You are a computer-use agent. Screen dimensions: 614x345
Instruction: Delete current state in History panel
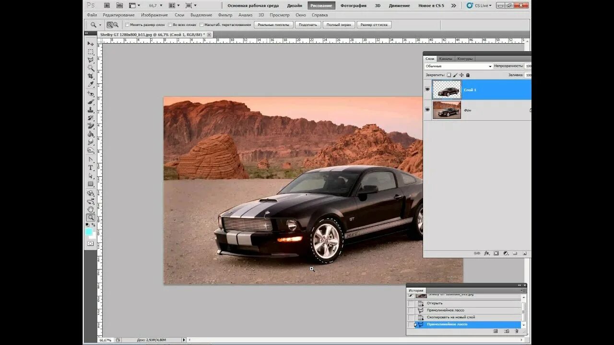[517, 331]
